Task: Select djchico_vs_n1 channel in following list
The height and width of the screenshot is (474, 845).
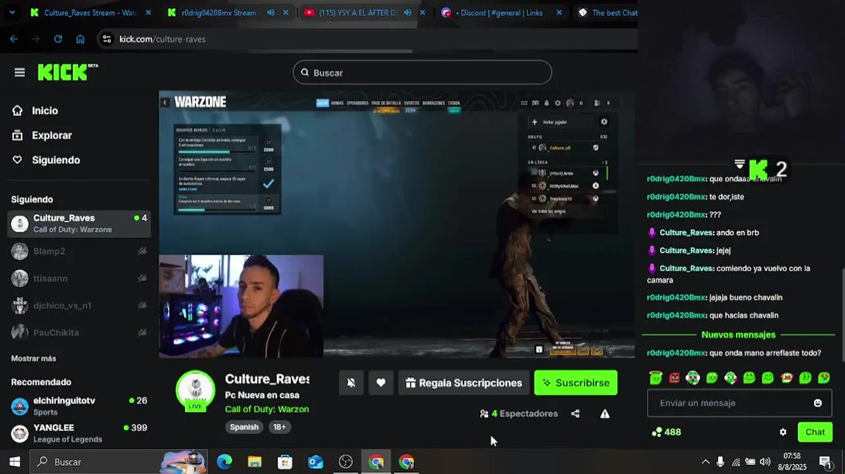Action: click(x=79, y=305)
